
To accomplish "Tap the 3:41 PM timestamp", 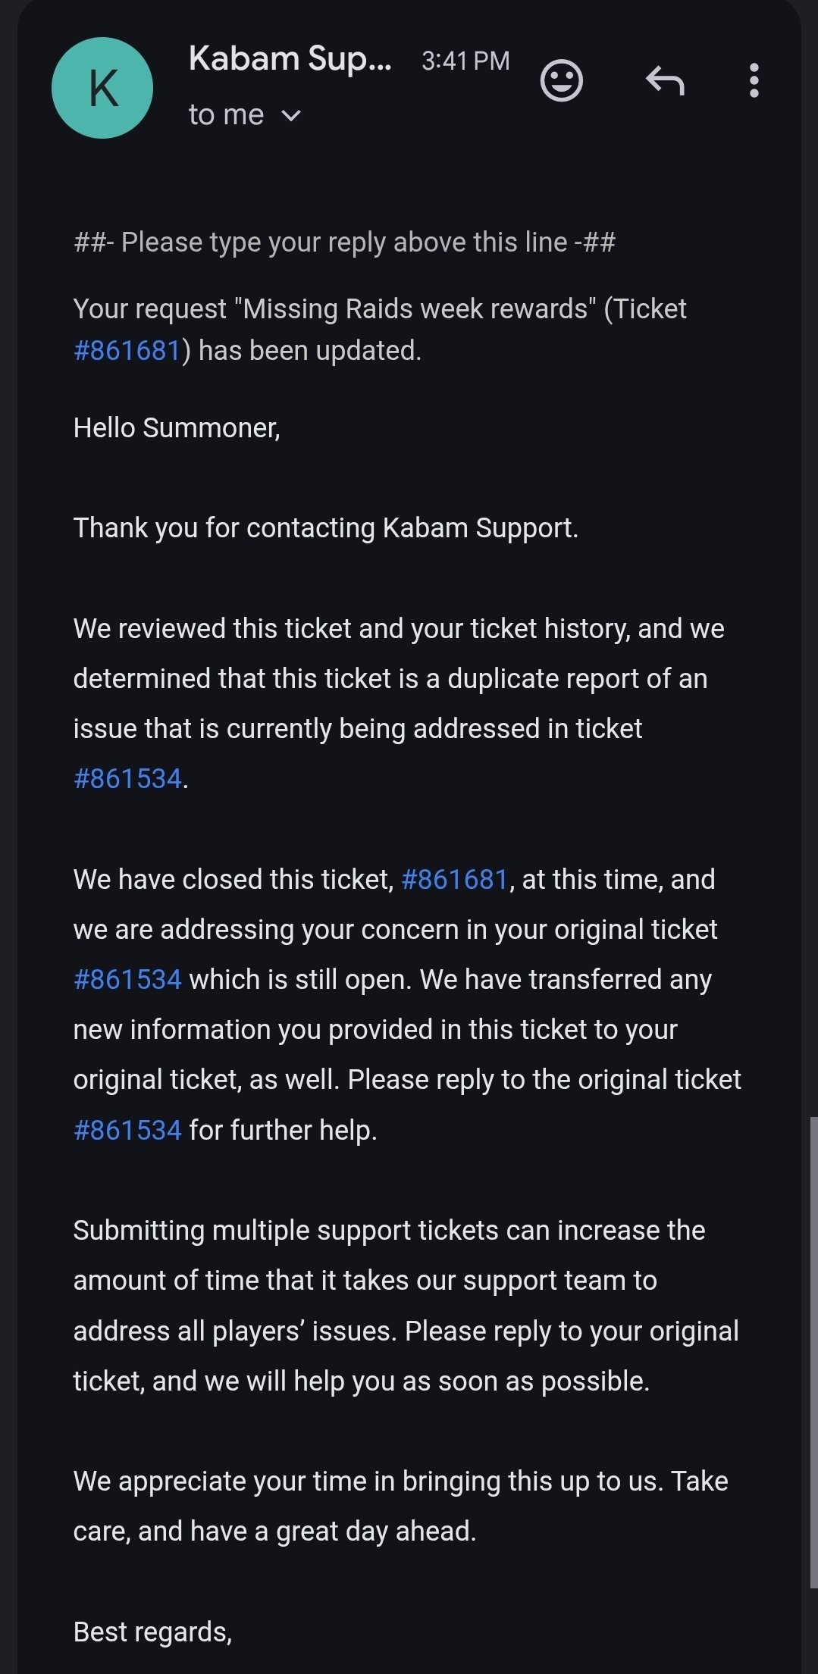I will pos(465,61).
